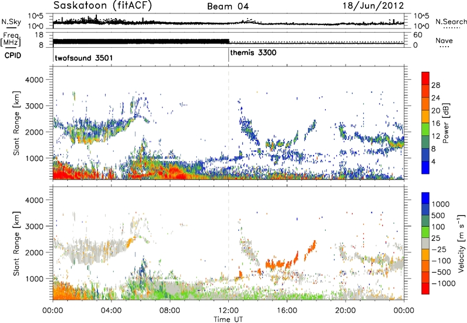Click the 'CPID' label
467x323 pixels.
pyautogui.click(x=12, y=55)
